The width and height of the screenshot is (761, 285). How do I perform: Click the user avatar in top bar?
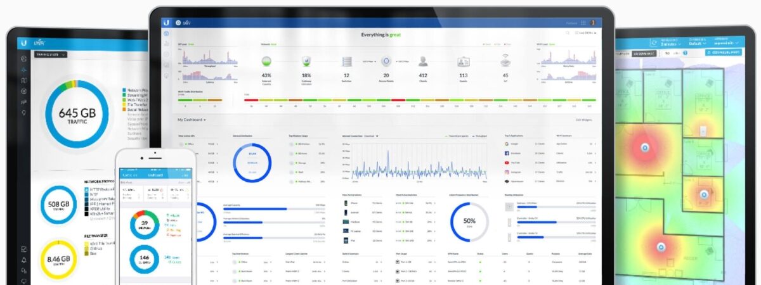593,23
